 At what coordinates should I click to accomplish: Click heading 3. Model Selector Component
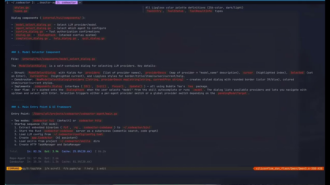(36, 52)
